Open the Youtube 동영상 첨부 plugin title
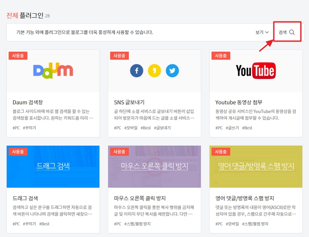309x237 pixels. [239, 102]
